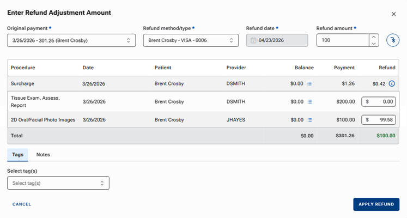Click the Total row label
This screenshot has width=407, height=218.
(16, 136)
